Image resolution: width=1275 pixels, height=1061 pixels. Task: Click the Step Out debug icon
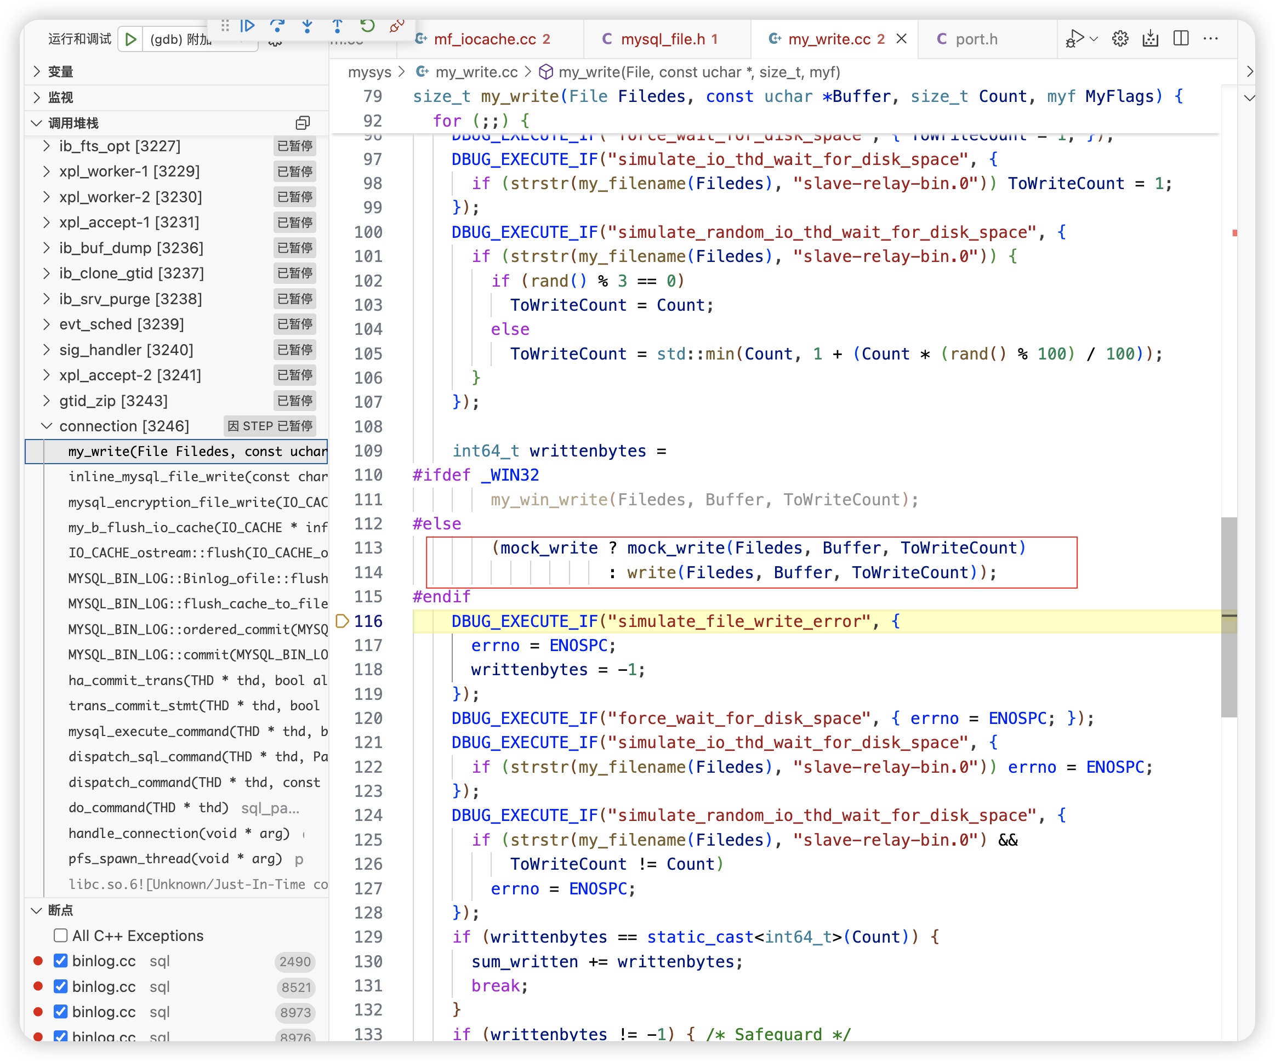click(x=338, y=26)
